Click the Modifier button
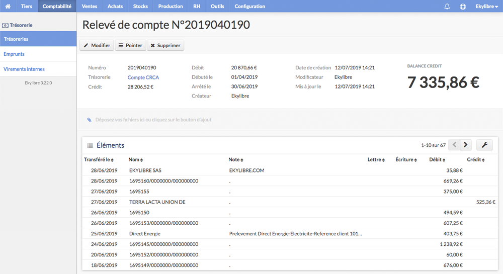 (x=97, y=46)
